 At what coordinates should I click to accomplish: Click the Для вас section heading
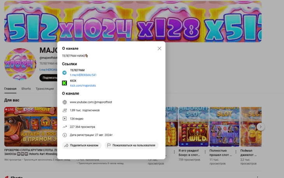(x=12, y=100)
